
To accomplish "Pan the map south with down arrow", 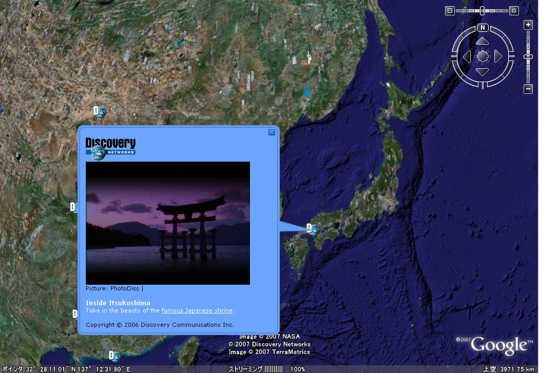I will point(483,71).
